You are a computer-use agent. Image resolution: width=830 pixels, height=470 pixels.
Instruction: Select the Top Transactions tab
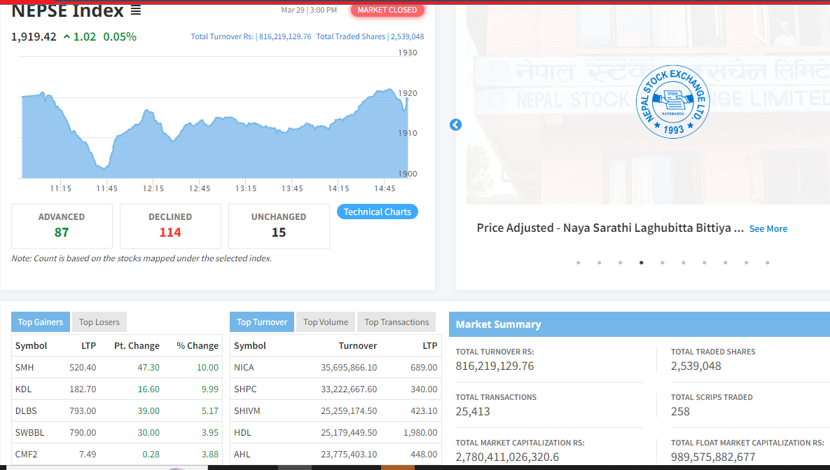396,322
